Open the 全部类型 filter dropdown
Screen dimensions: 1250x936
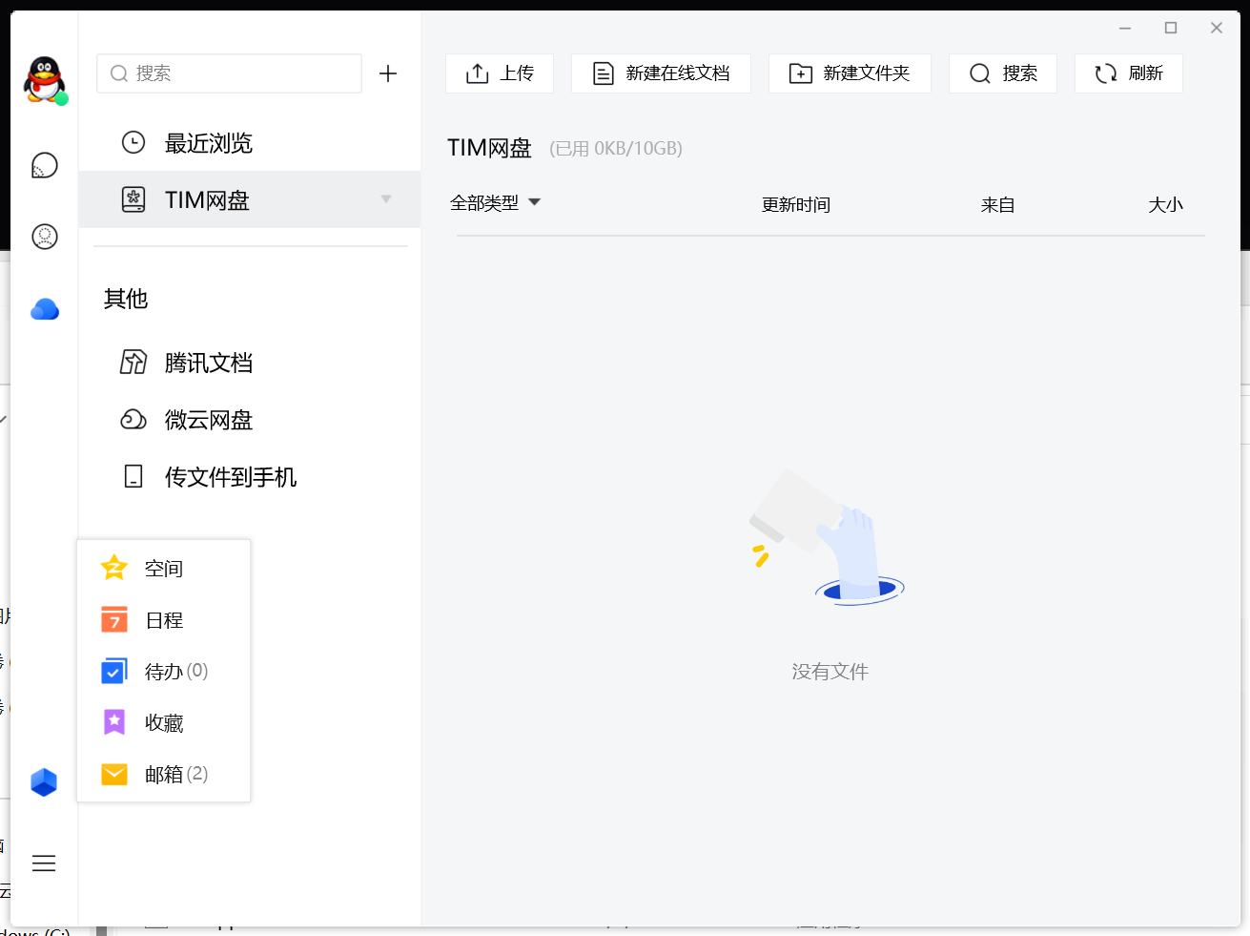pyautogui.click(x=495, y=202)
